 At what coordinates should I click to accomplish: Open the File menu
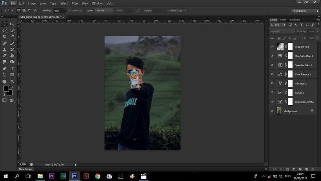13,3
